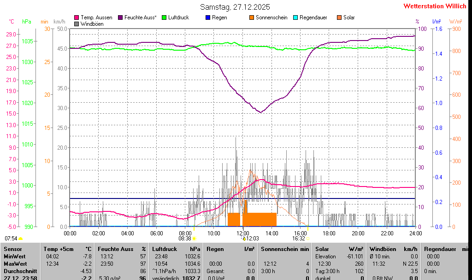Image resolution: width=472 pixels, height=280 pixels.
Task: Click the purple Feuchte Auss legend square
Action: 121,17
